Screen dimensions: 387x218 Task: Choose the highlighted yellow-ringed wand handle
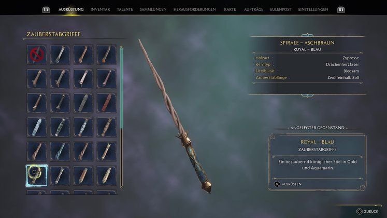tap(37, 175)
